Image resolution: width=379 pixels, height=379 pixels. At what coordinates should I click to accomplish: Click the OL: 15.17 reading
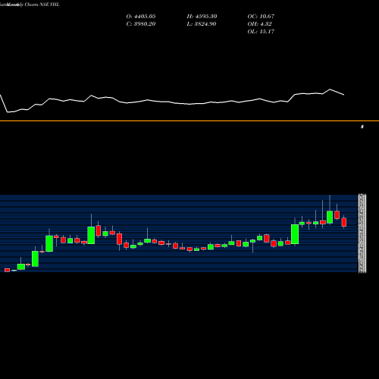point(261,32)
